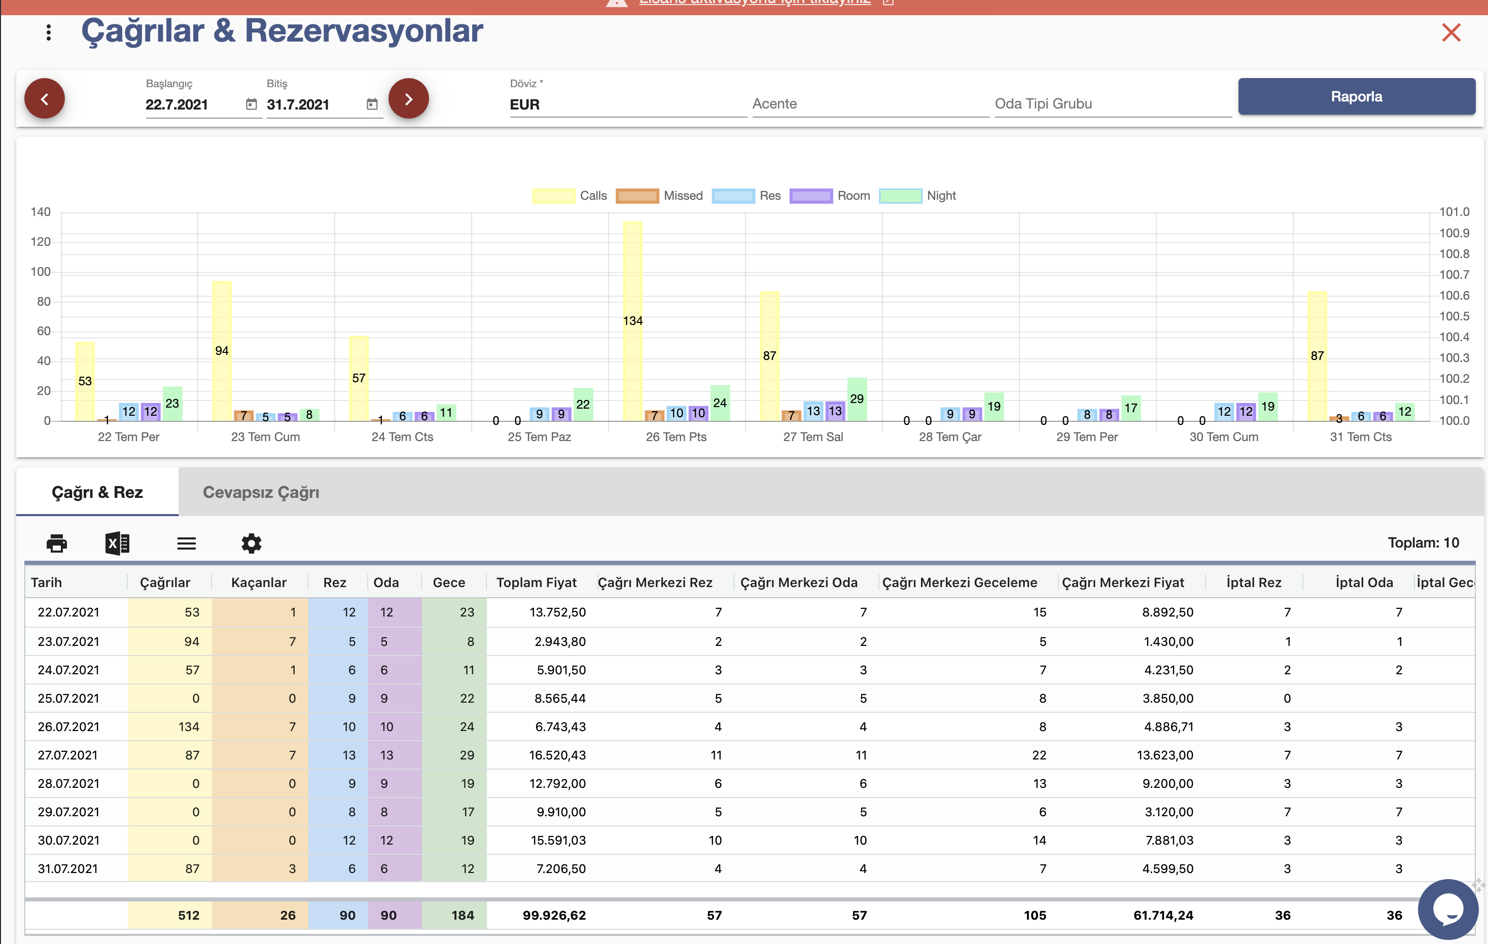Open the Döviz EUR dropdown
Image resolution: width=1488 pixels, height=944 pixels.
coord(628,104)
